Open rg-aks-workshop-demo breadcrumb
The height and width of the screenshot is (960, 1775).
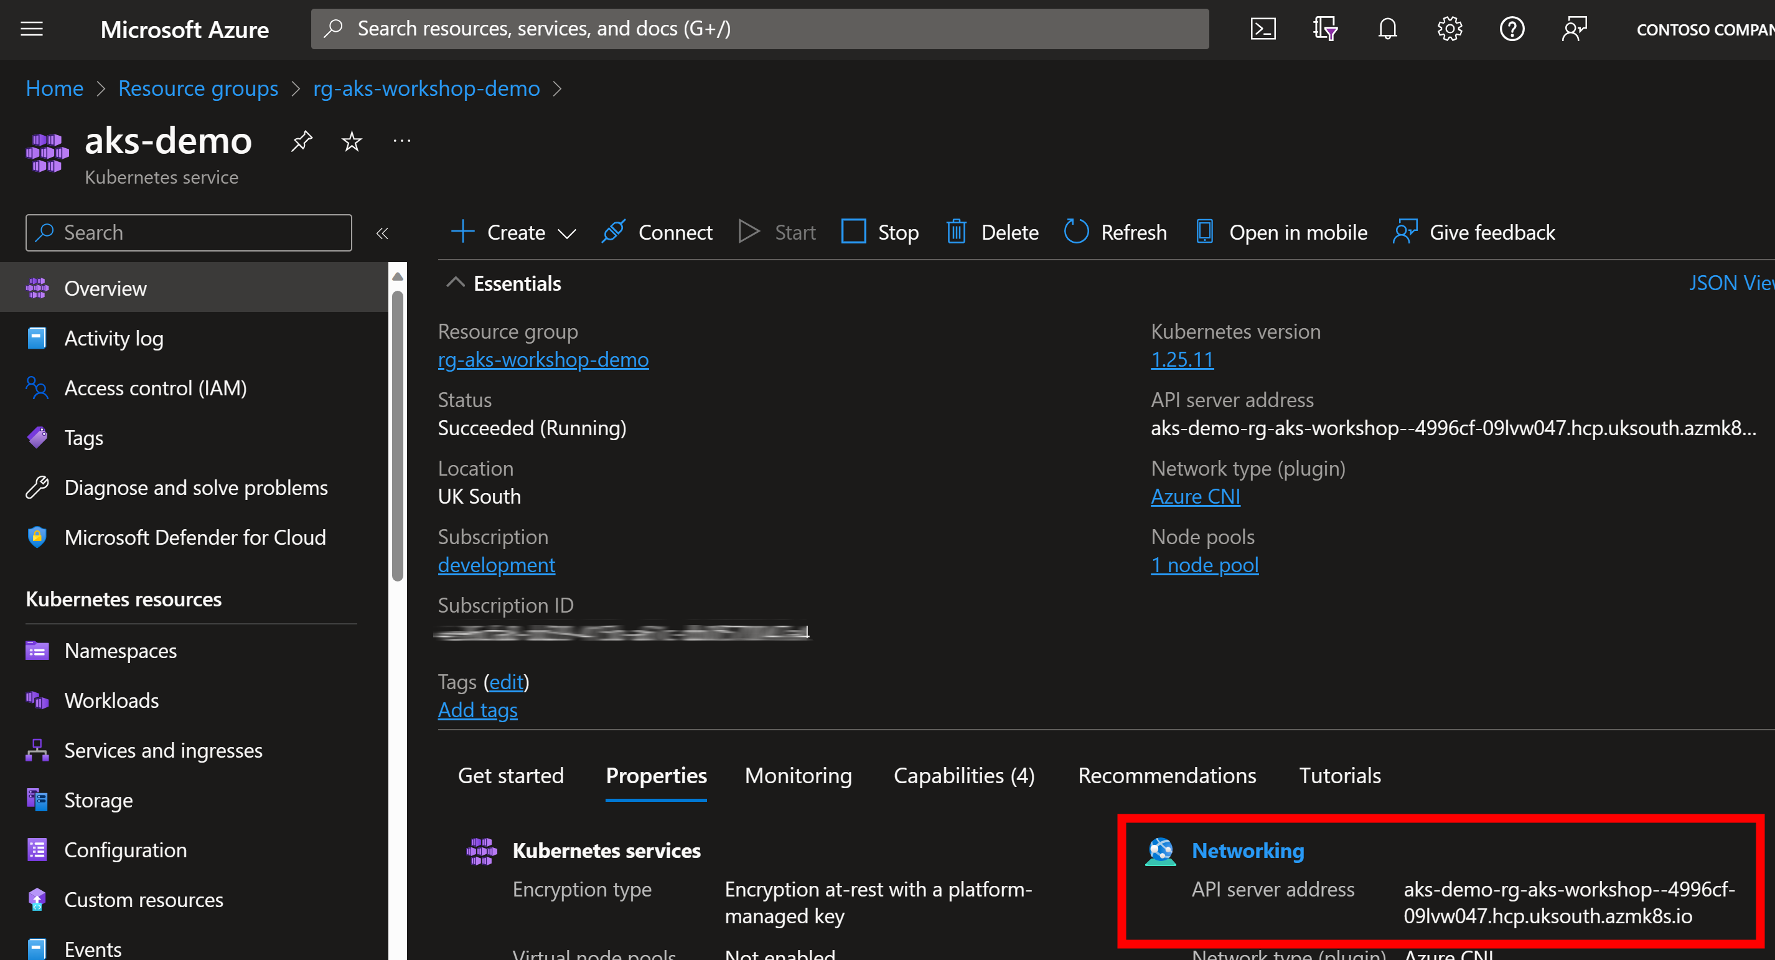426,88
